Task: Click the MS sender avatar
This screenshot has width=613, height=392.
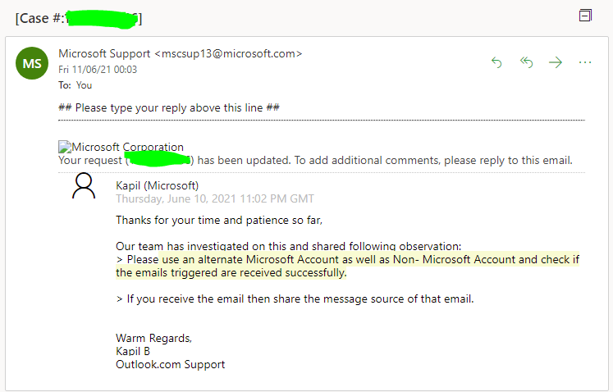Action: tap(32, 63)
